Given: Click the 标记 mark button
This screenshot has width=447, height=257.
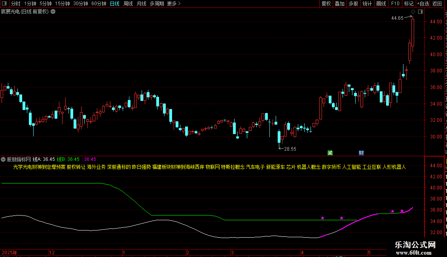Looking at the screenshot, I should pyautogui.click(x=409, y=4).
